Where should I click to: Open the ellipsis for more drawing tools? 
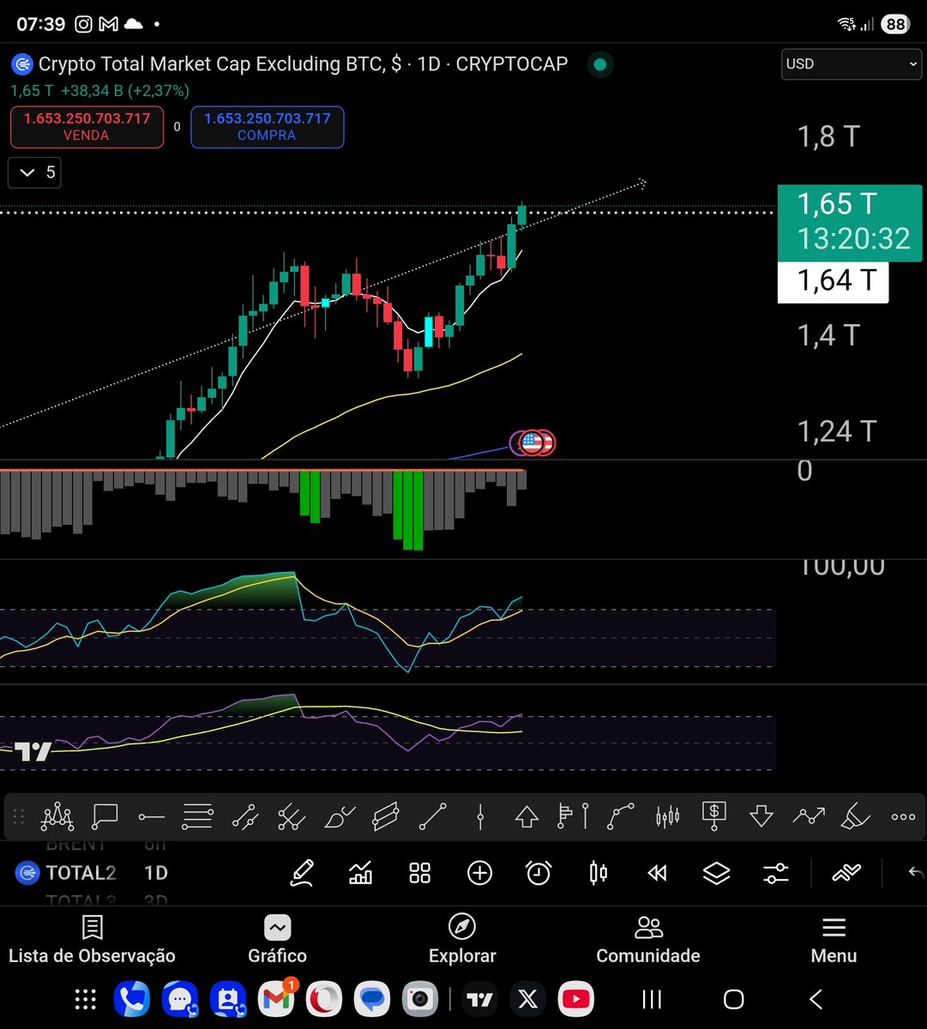point(902,815)
